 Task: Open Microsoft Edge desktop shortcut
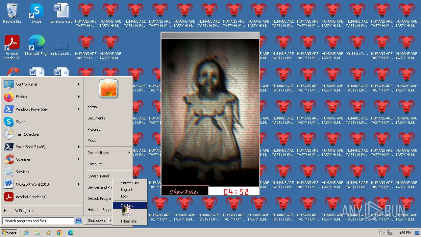point(37,45)
